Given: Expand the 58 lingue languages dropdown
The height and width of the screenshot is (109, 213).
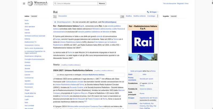Looking at the screenshot, I should tap(153, 12).
